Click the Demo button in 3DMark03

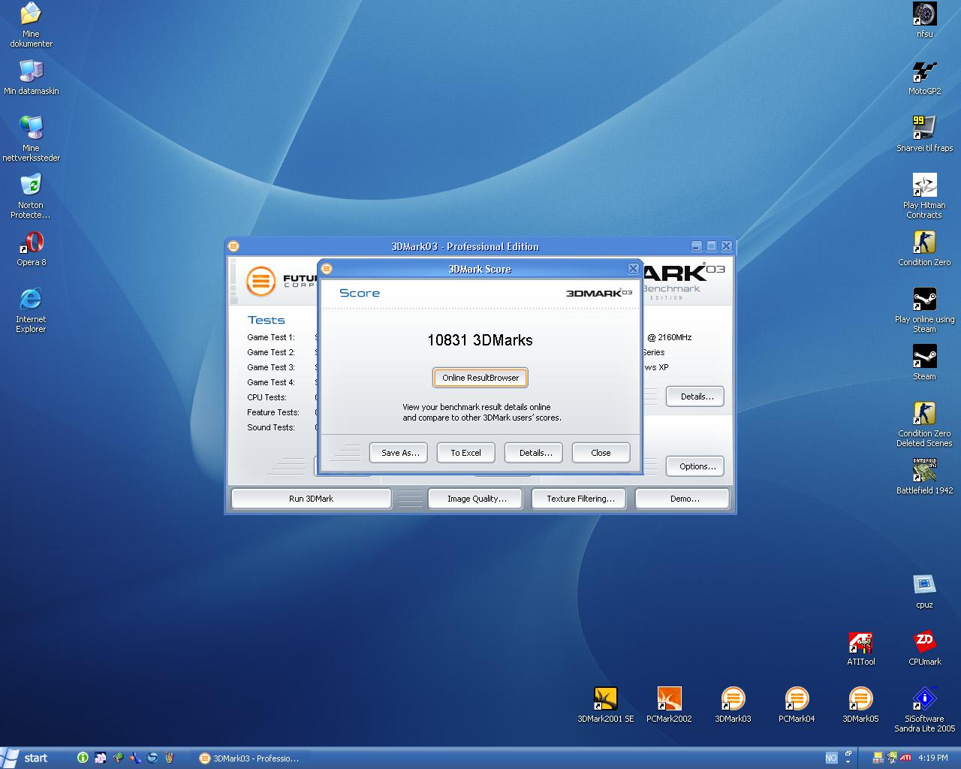682,499
